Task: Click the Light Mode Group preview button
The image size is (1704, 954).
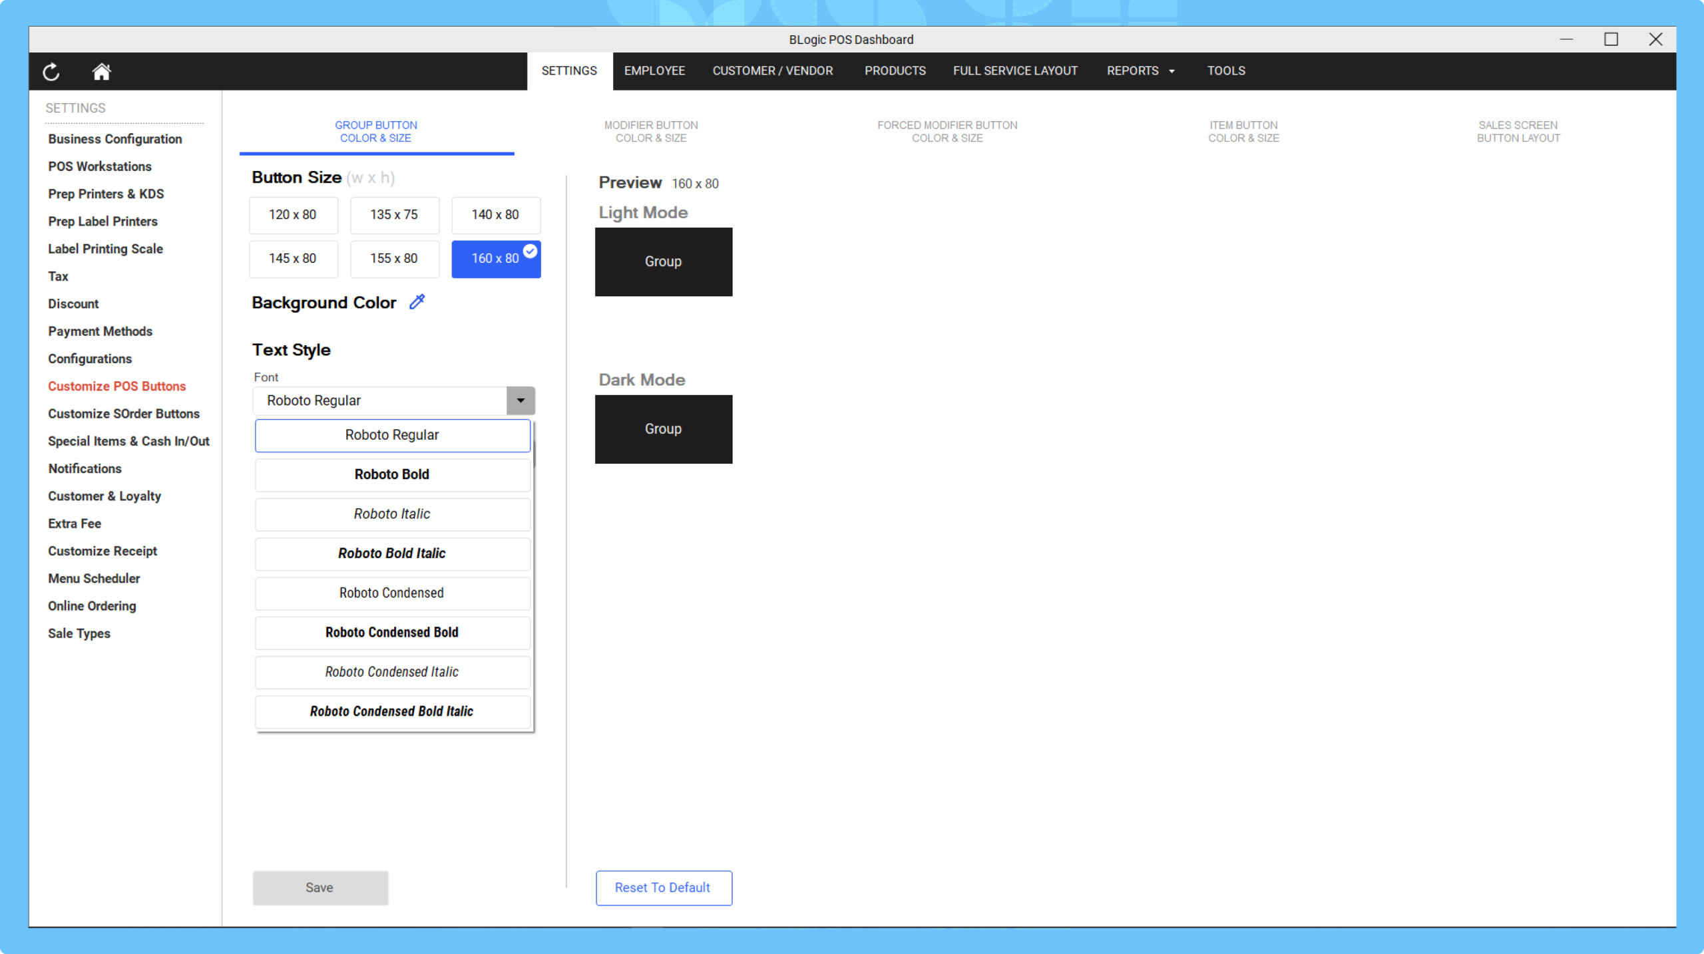Action: (x=664, y=262)
